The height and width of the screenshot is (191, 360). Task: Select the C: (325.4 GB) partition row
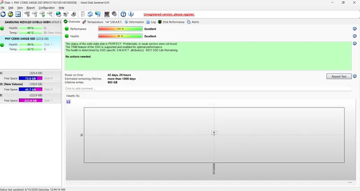(x=31, y=76)
